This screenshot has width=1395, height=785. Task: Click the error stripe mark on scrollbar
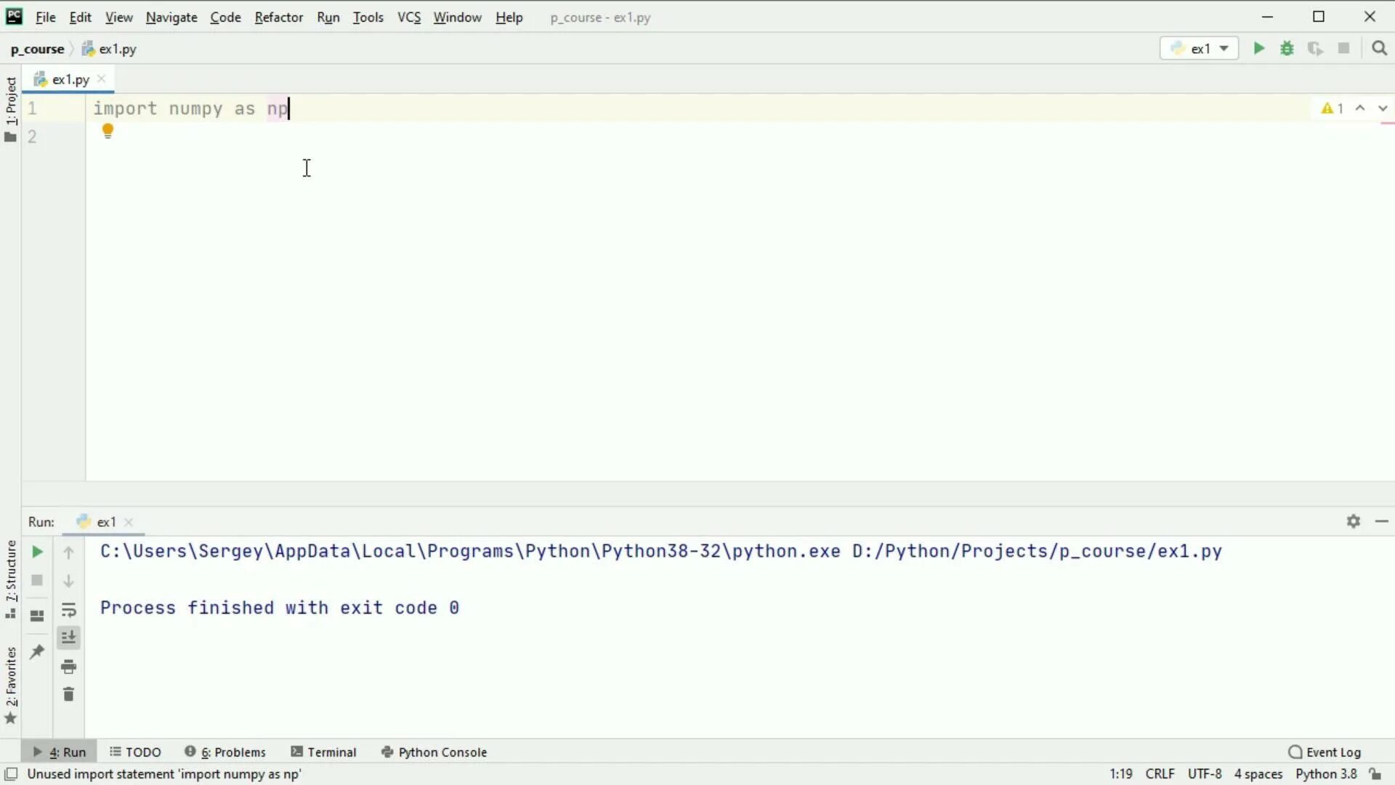pyautogui.click(x=1386, y=124)
